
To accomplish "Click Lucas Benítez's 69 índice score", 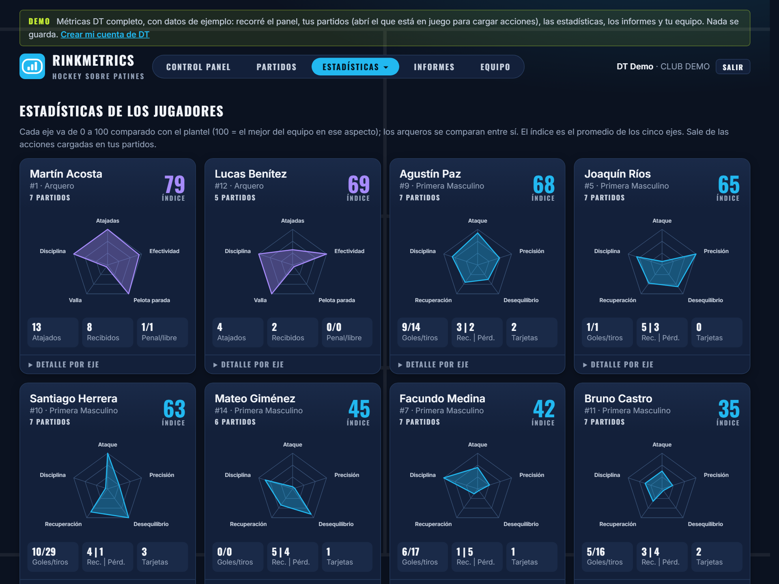I will coord(359,185).
